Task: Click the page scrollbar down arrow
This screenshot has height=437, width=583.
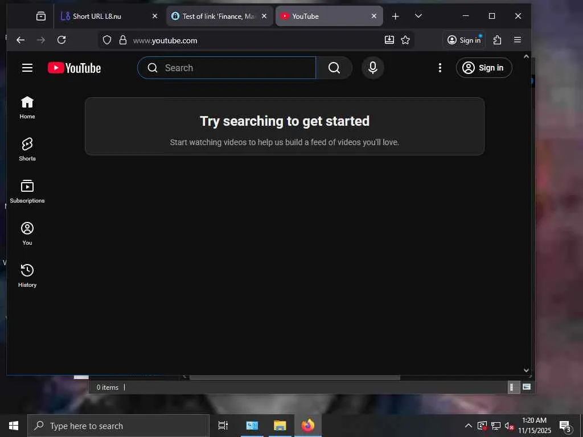Action: click(526, 370)
